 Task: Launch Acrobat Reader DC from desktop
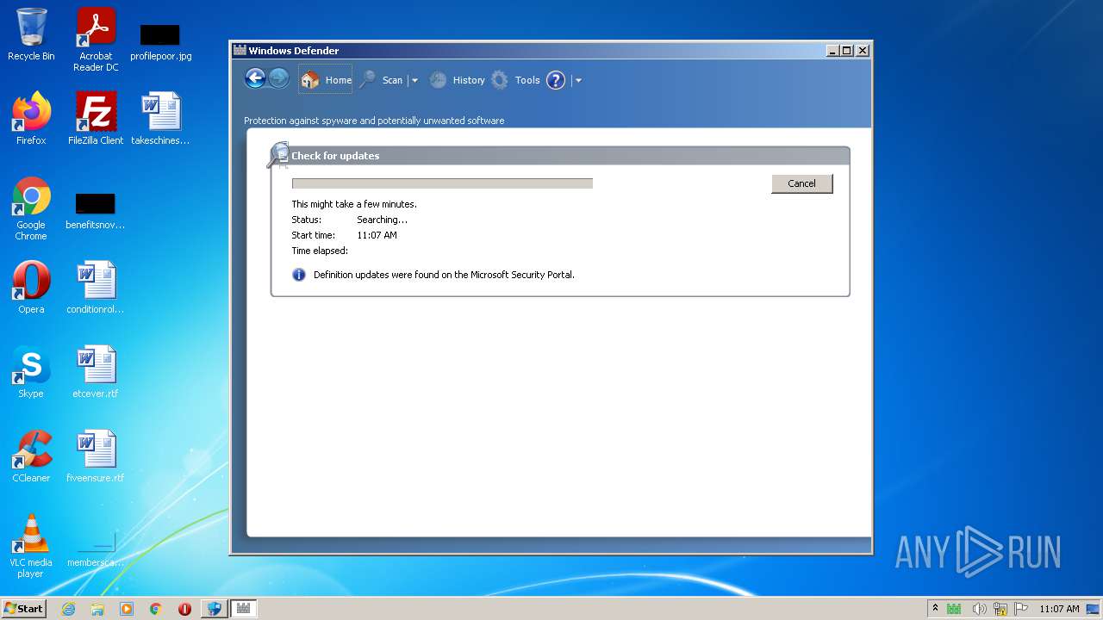point(96,40)
